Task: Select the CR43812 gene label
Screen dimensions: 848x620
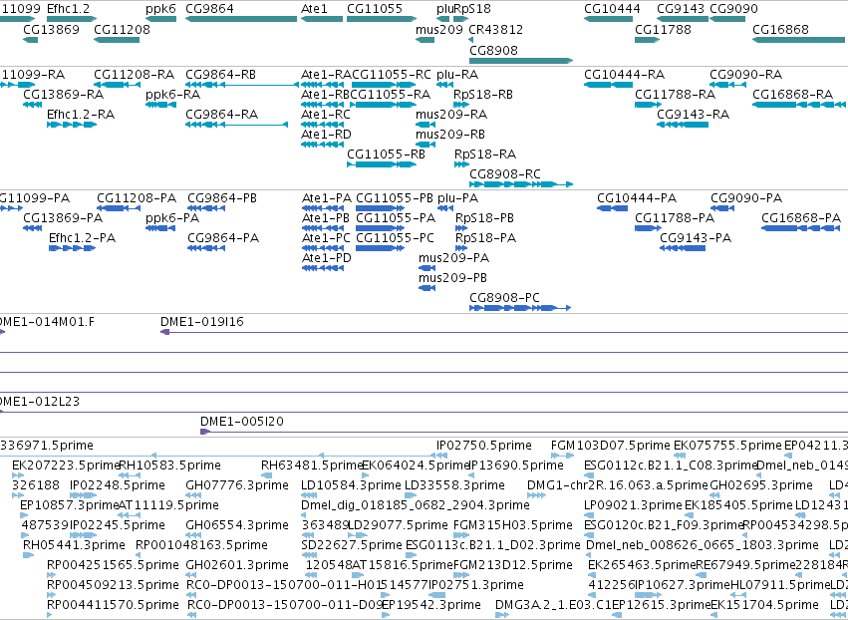Action: [495, 29]
